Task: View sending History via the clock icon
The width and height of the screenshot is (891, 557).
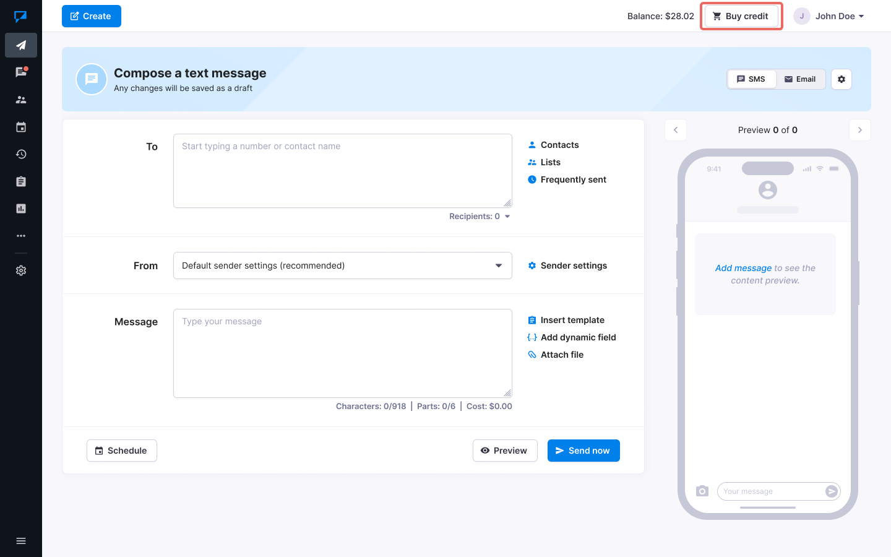Action: click(x=21, y=154)
